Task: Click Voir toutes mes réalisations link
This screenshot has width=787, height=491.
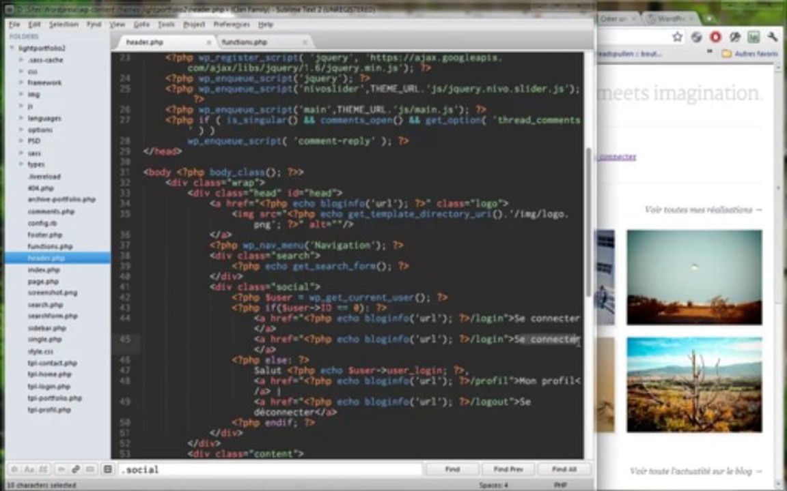Action: click(x=703, y=209)
